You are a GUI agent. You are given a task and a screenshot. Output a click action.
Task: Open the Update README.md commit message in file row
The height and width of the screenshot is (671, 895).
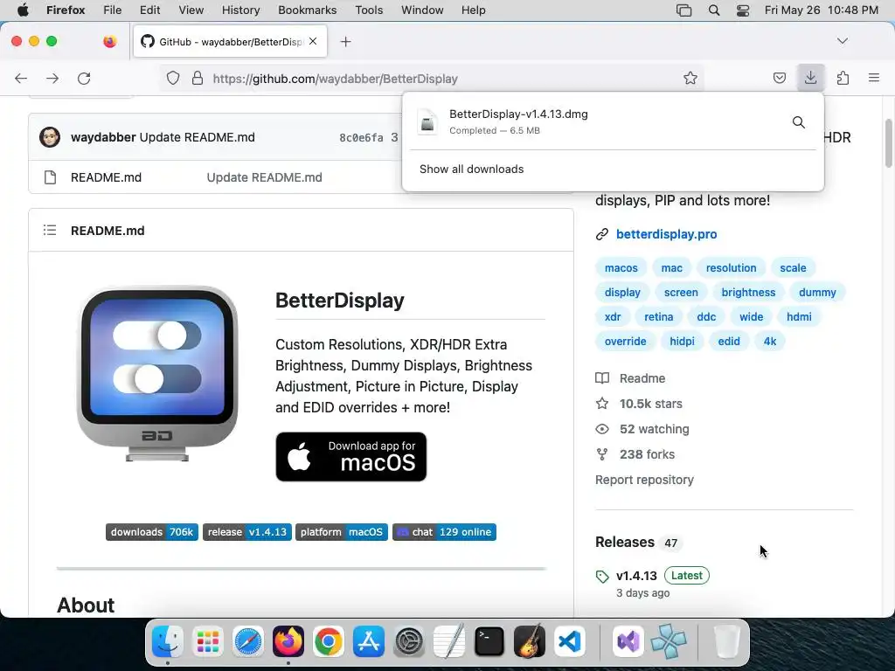point(264,177)
